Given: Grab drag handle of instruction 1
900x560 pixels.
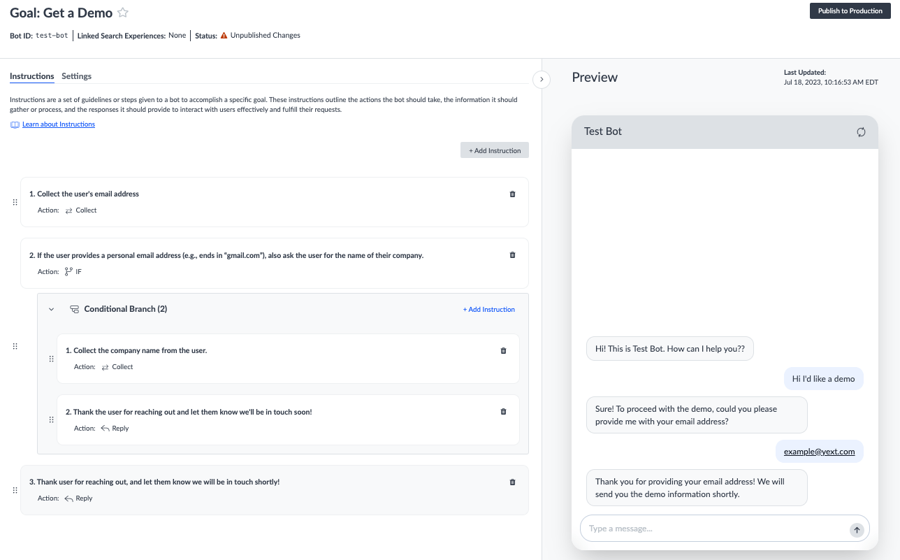Looking at the screenshot, I should coord(15,202).
